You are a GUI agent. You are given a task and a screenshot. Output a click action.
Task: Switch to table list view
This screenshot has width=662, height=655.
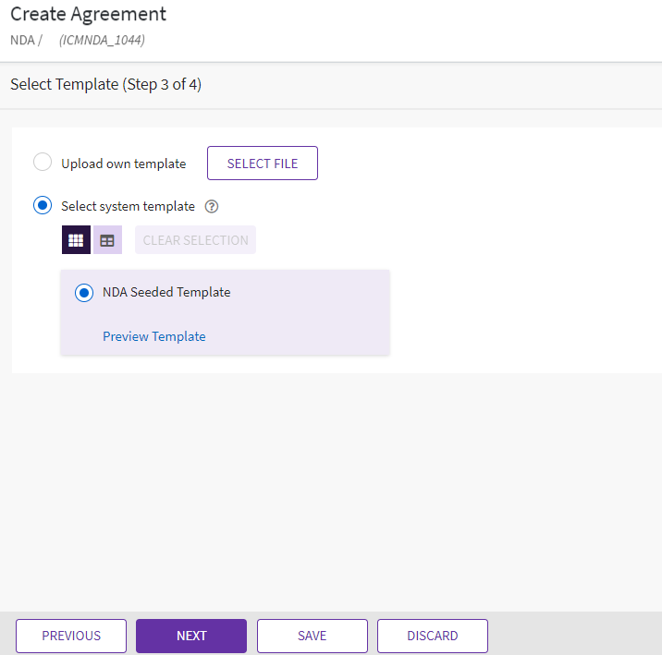click(x=107, y=240)
